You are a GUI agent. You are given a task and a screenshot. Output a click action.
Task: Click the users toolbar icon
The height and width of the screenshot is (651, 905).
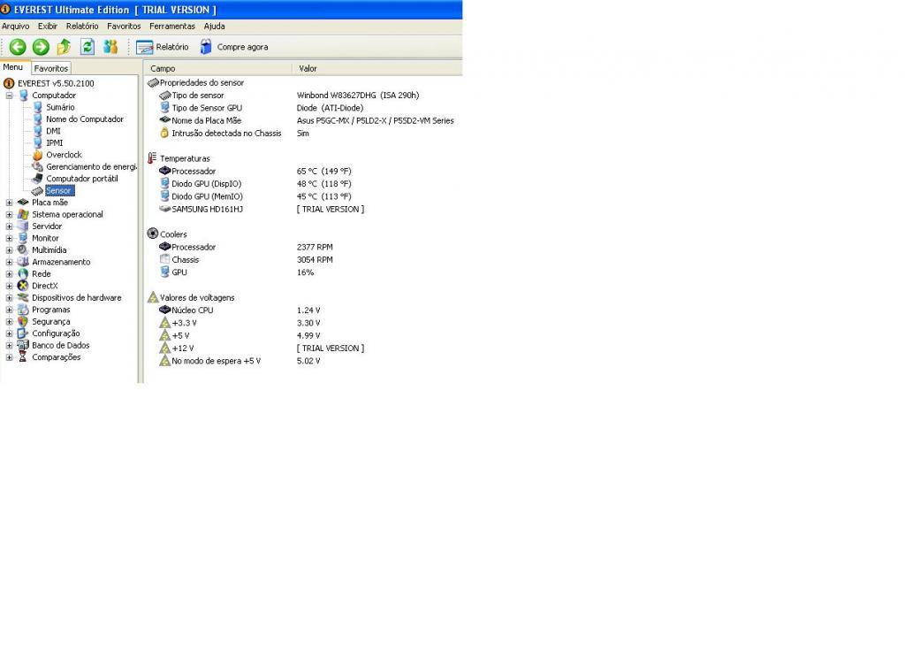pos(110,47)
